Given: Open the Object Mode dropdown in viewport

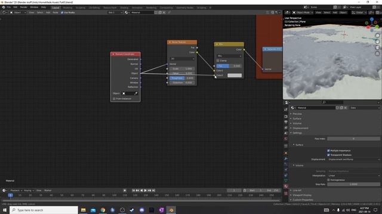Looking at the screenshot, I should [303, 12].
